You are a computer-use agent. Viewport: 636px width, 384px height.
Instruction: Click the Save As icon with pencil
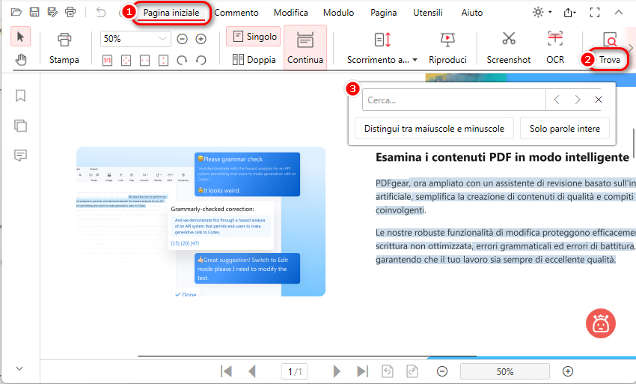(52, 12)
